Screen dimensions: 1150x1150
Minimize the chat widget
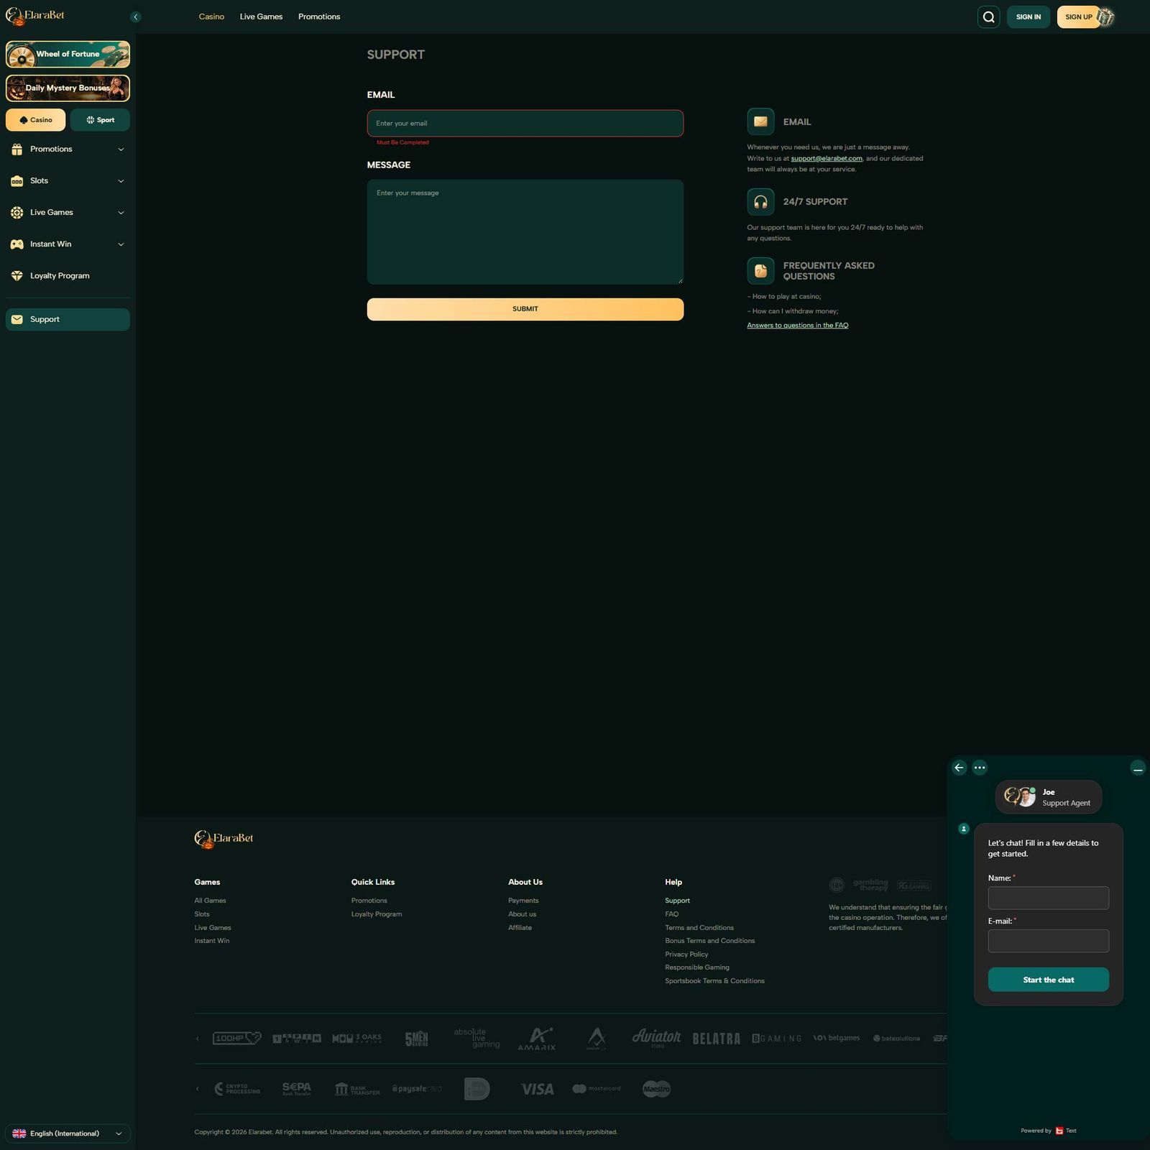pos(1138,768)
